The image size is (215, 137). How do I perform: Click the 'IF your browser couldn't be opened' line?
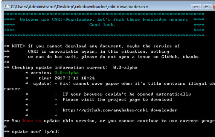tap(127, 94)
